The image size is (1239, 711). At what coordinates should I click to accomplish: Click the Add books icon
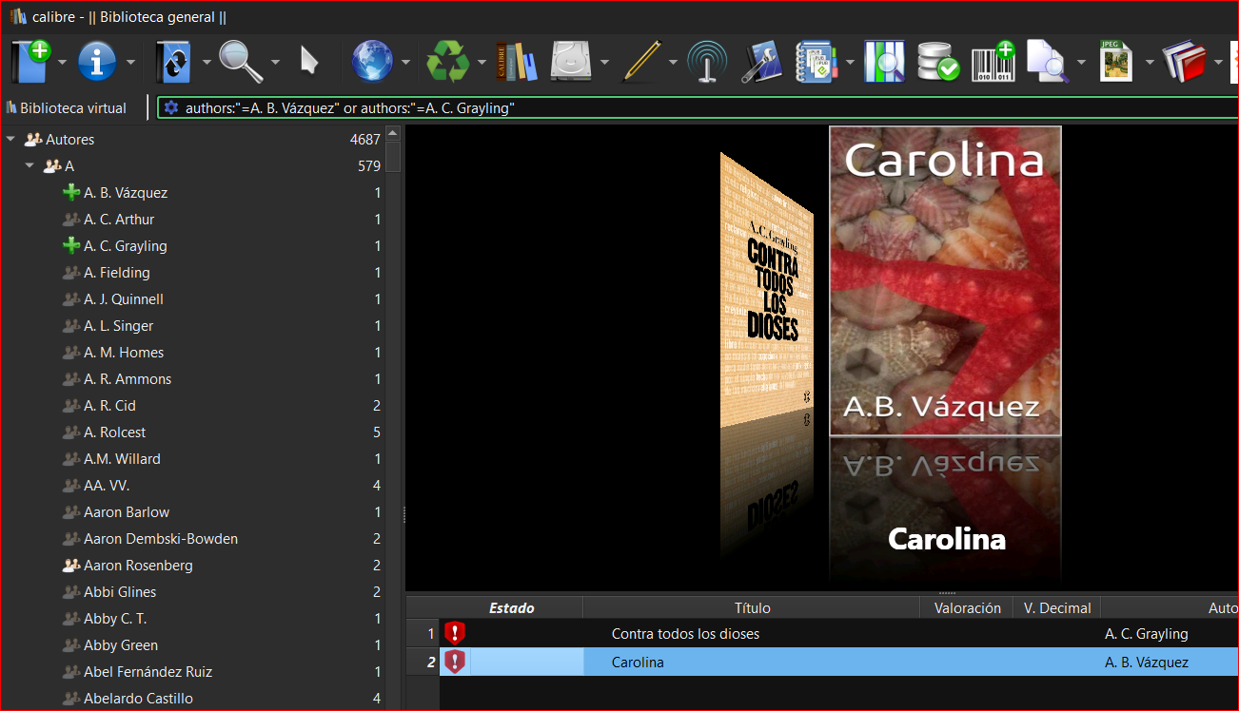(x=30, y=62)
